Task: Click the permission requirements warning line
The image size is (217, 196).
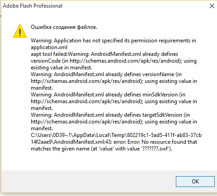Action: click(113, 41)
